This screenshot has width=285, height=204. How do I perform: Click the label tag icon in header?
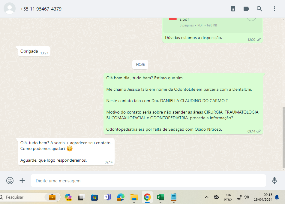click(x=246, y=9)
